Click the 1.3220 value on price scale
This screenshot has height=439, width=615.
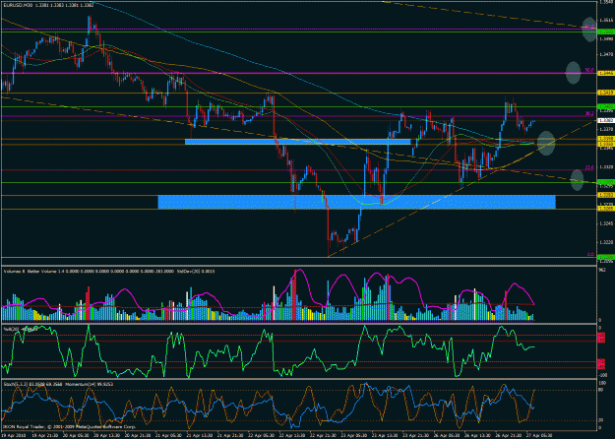[x=605, y=242]
